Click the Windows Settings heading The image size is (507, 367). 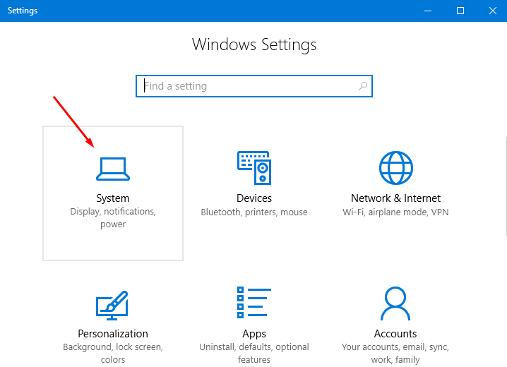pos(254,44)
